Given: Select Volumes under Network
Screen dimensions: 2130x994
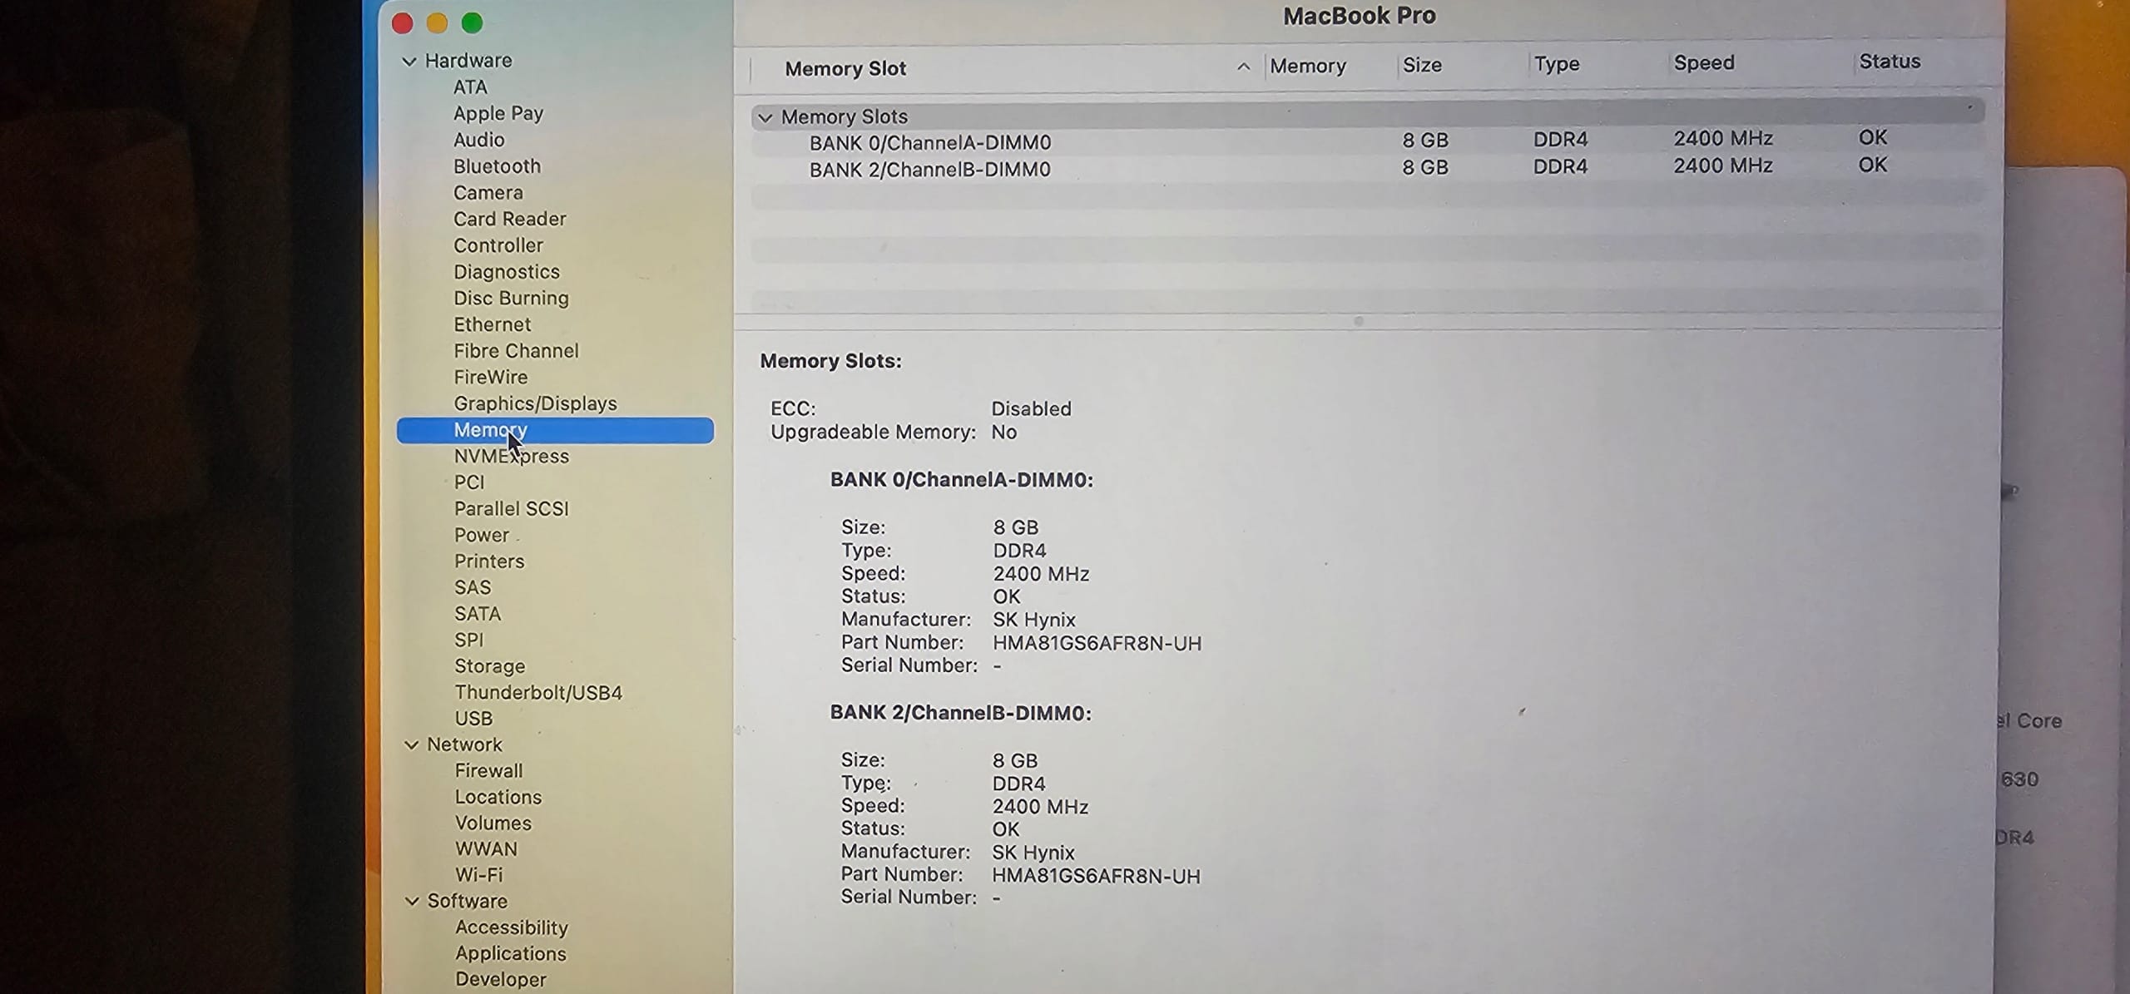Looking at the screenshot, I should point(493,823).
